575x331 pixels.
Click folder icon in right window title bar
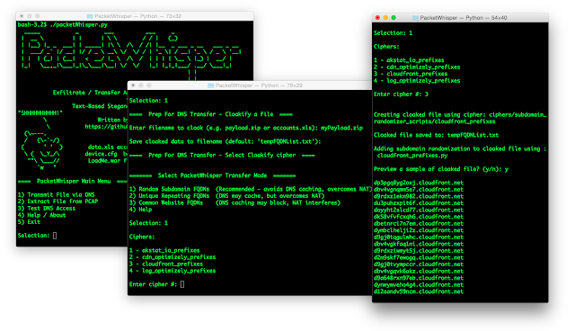(x=415, y=18)
